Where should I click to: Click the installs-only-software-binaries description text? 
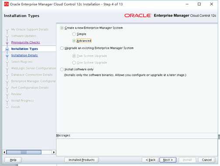pyautogui.click(x=125, y=75)
